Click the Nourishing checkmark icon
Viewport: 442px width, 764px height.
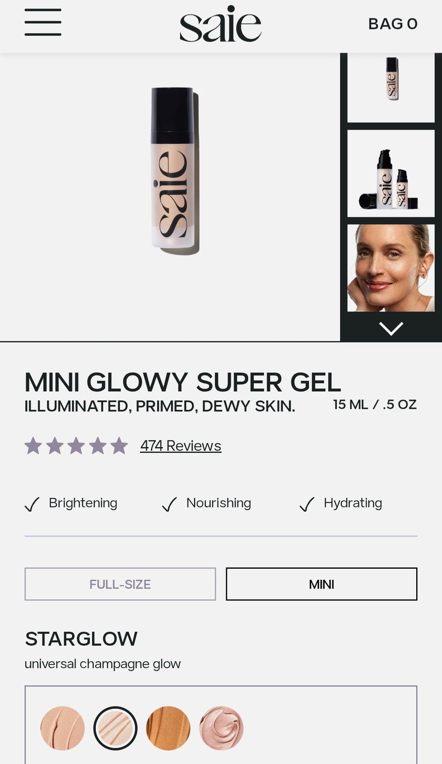tap(169, 504)
